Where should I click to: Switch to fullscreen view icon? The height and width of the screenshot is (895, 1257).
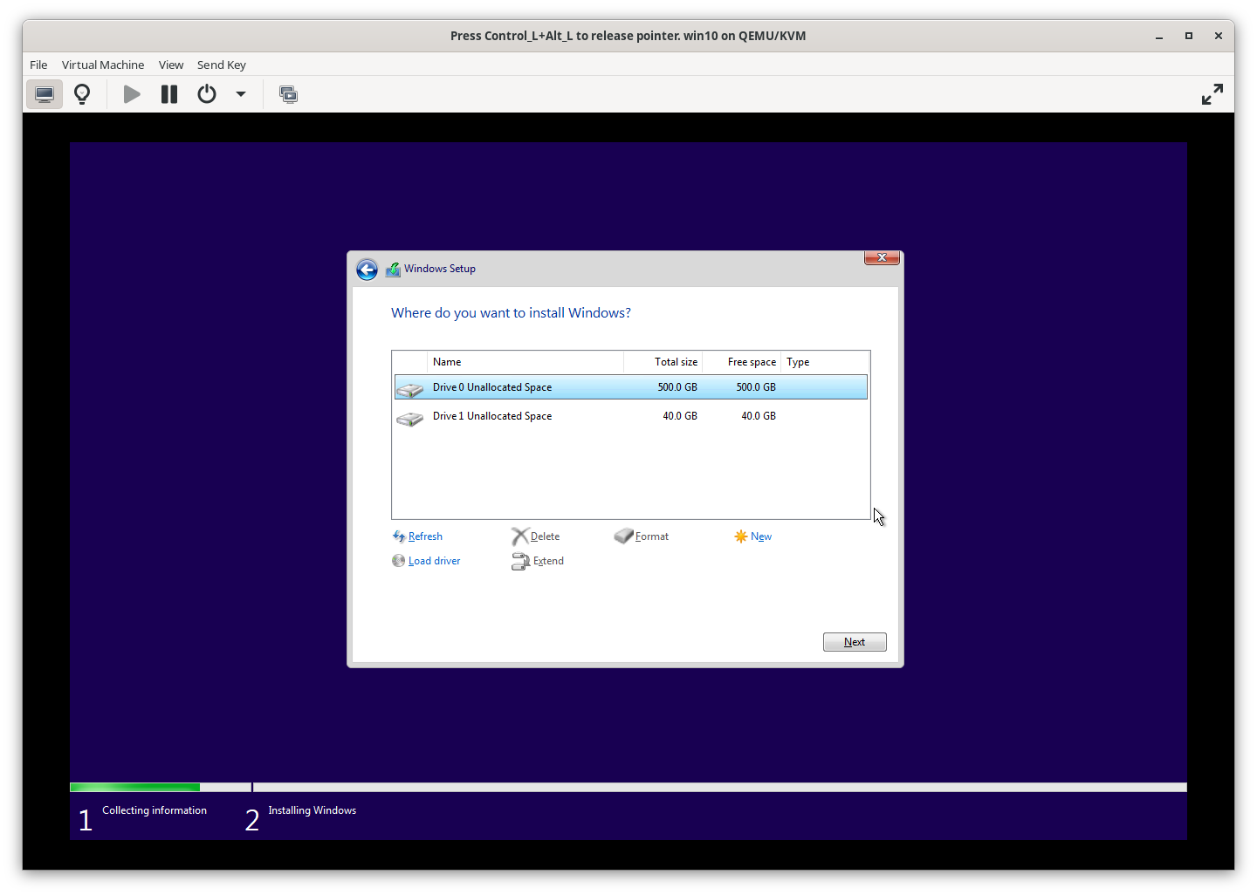pos(1212,94)
